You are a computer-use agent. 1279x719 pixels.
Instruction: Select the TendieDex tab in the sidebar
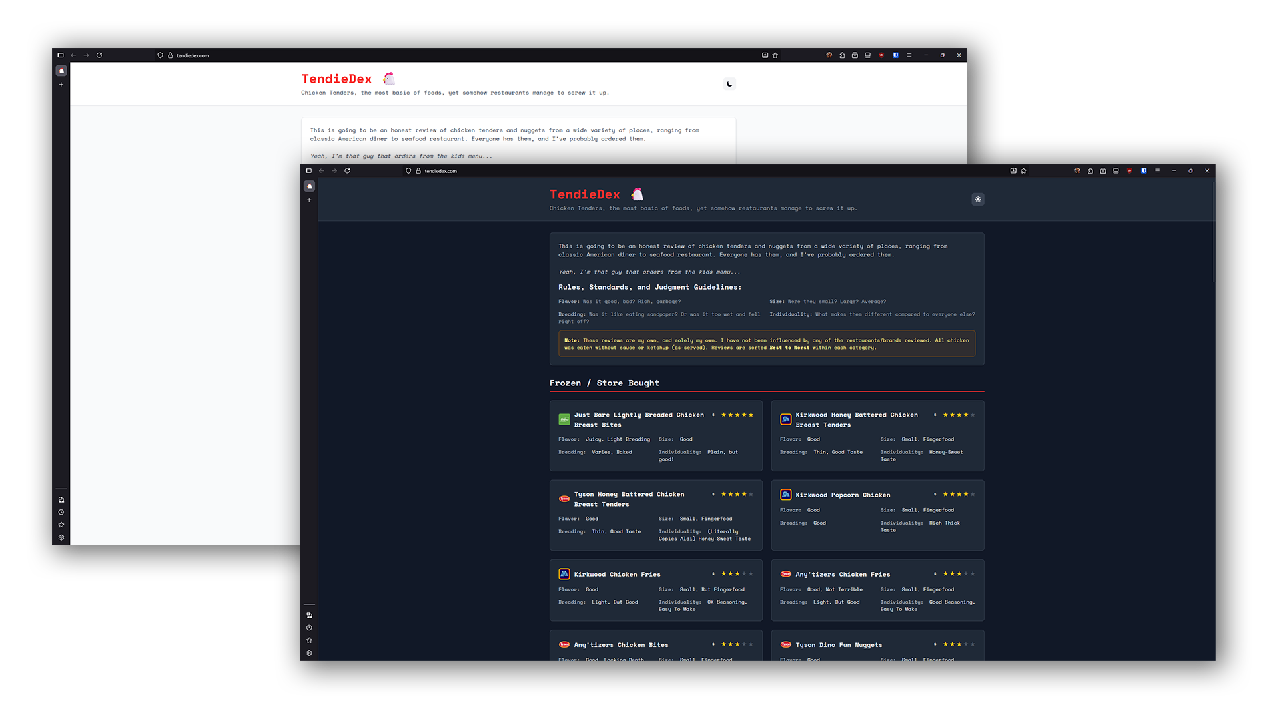(309, 186)
